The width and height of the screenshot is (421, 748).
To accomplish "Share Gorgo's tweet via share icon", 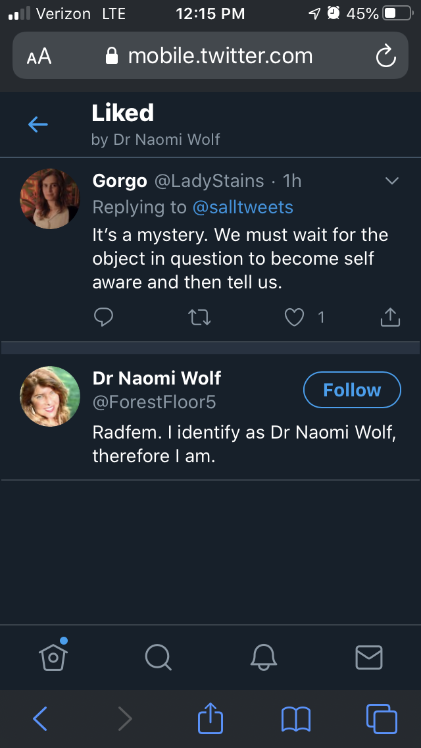I will pyautogui.click(x=390, y=317).
